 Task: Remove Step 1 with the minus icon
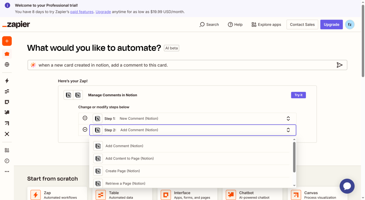[85, 118]
